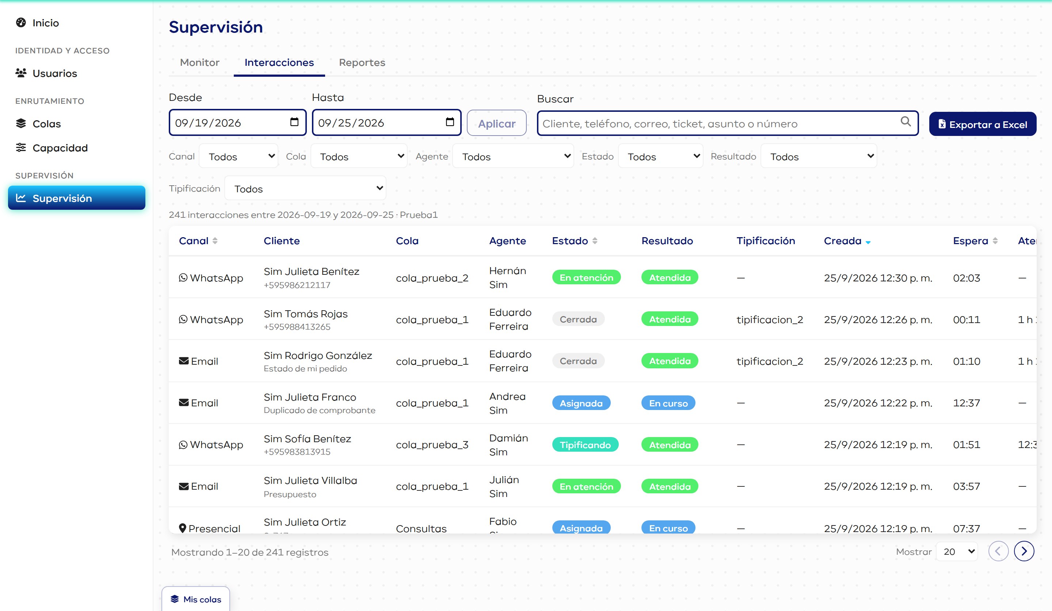Image resolution: width=1052 pixels, height=611 pixels.
Task: Click the Buscar search input field
Action: point(728,123)
